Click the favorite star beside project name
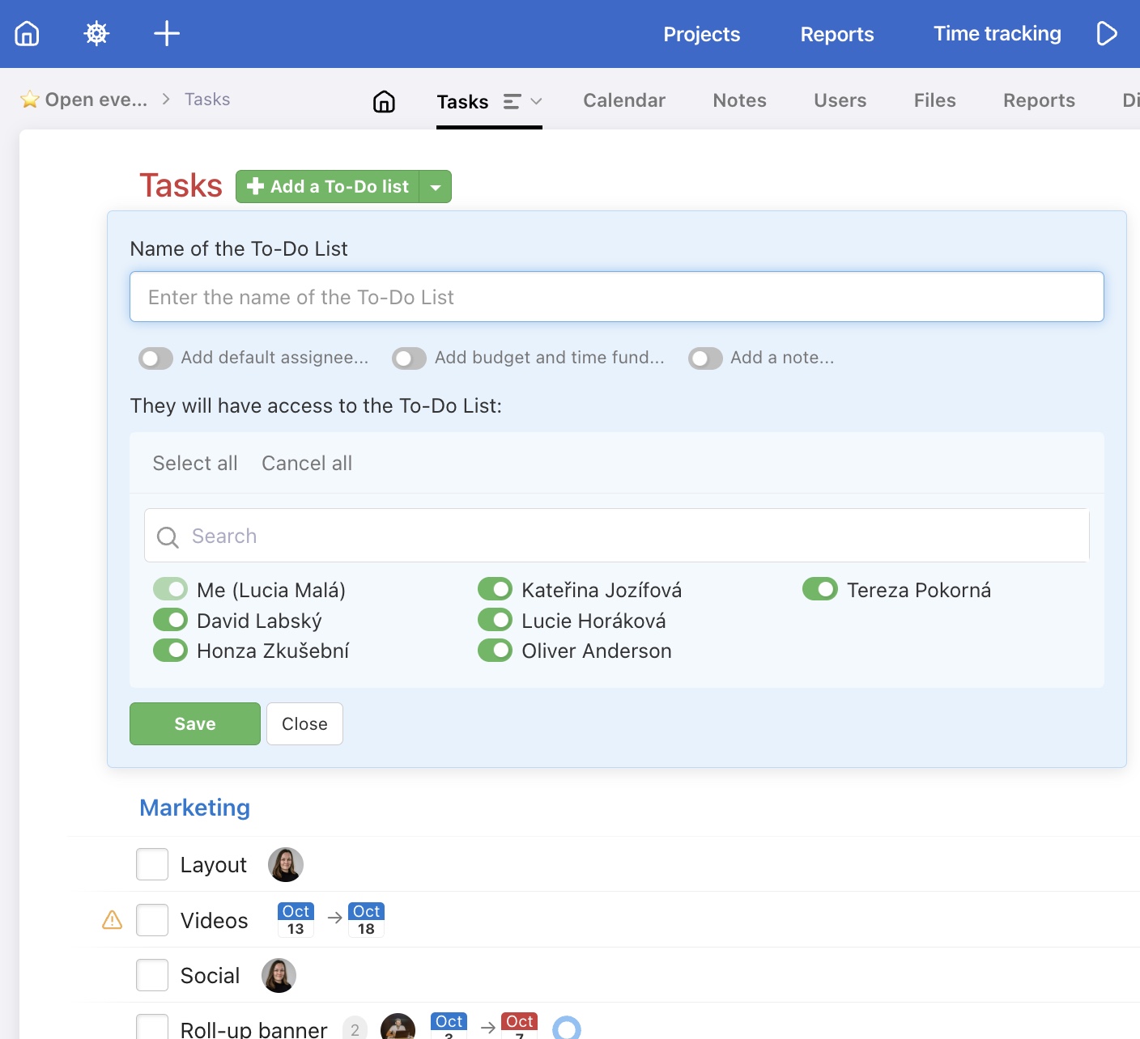Viewport: 1140px width, 1039px height. pos(30,100)
